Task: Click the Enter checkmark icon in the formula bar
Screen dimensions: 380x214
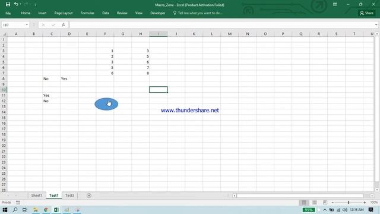Action: click(53, 25)
